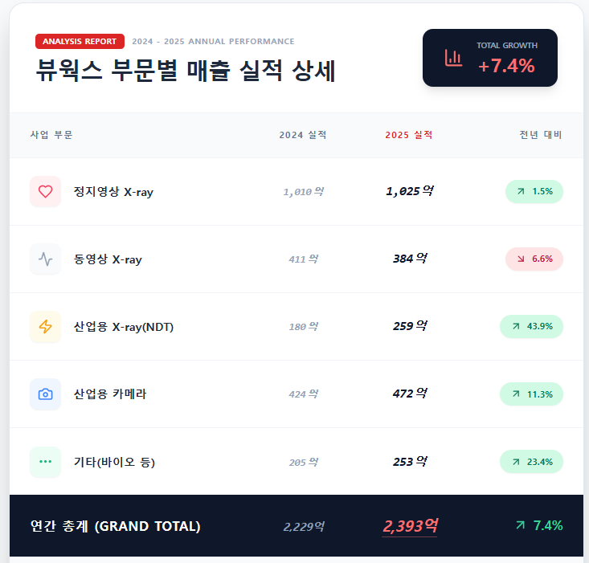Image resolution: width=589 pixels, height=563 pixels.
Task: Click the 1.5% growth badge
Action: click(x=534, y=192)
